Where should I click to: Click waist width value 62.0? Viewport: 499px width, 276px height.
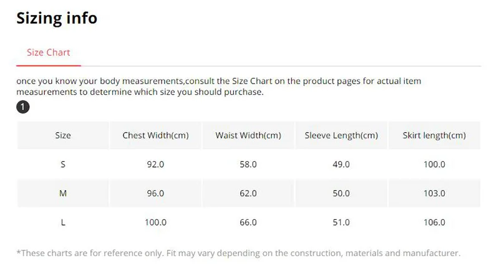coord(248,193)
